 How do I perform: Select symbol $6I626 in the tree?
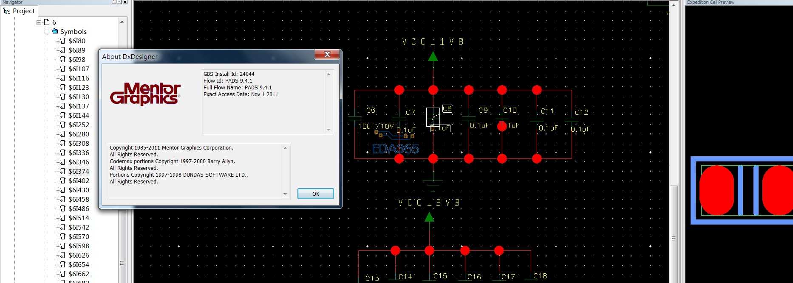(79, 255)
